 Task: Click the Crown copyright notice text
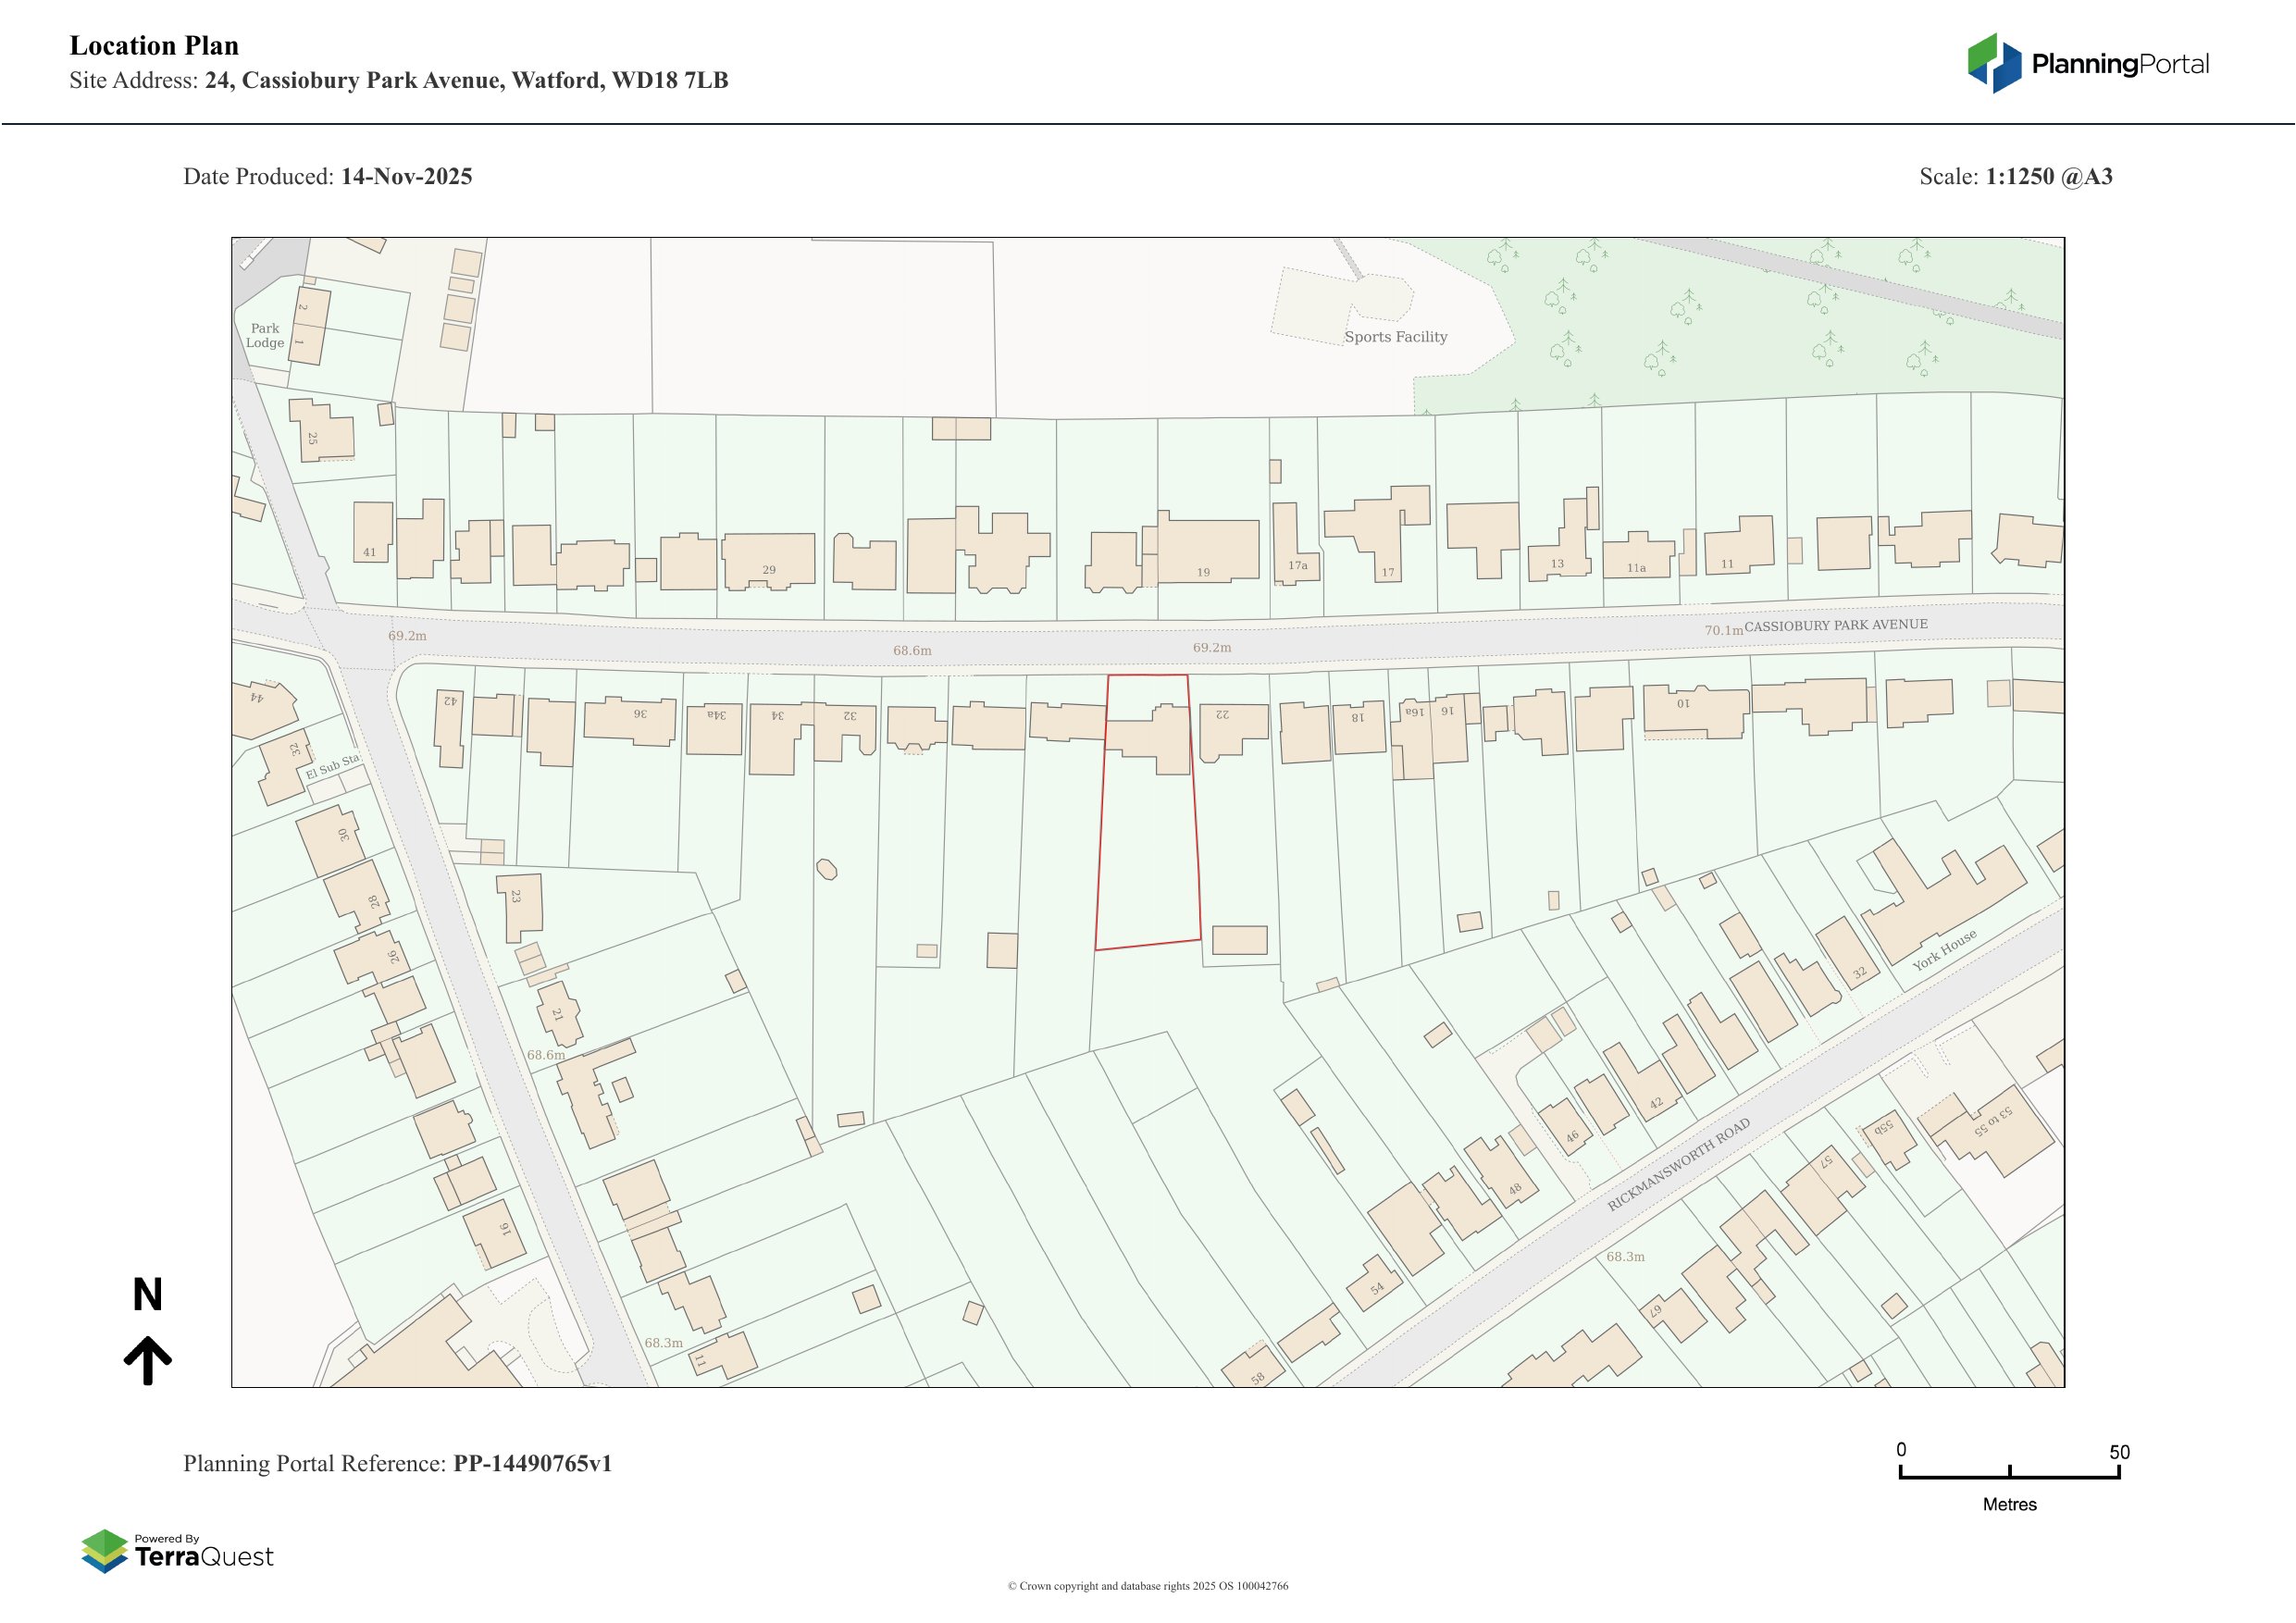pos(1147,1586)
